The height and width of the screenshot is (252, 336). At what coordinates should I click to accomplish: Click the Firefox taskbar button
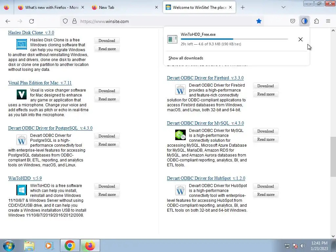90,245
